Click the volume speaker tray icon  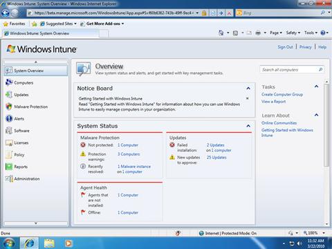pyautogui.click(x=299, y=243)
